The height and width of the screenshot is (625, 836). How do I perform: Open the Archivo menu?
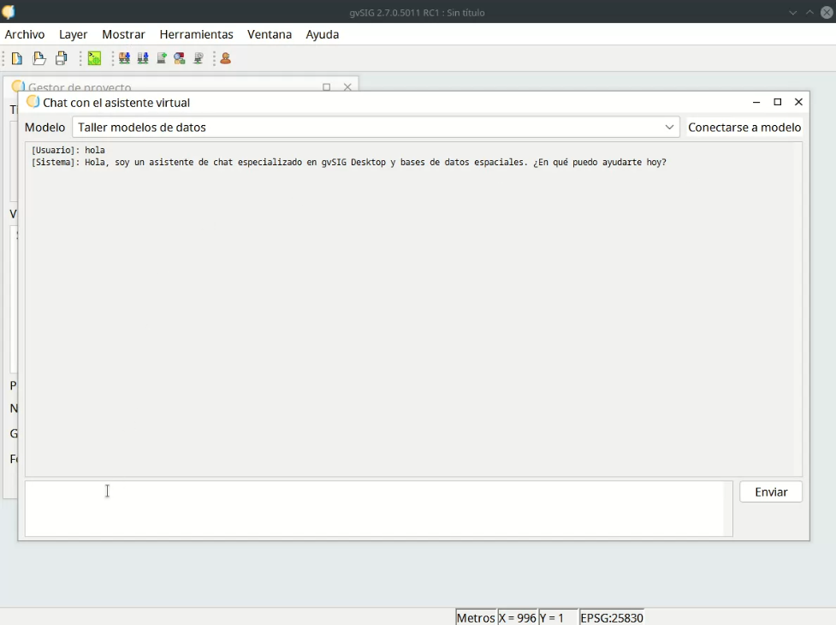point(25,34)
